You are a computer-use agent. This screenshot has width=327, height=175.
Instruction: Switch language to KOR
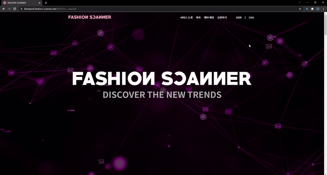click(239, 17)
